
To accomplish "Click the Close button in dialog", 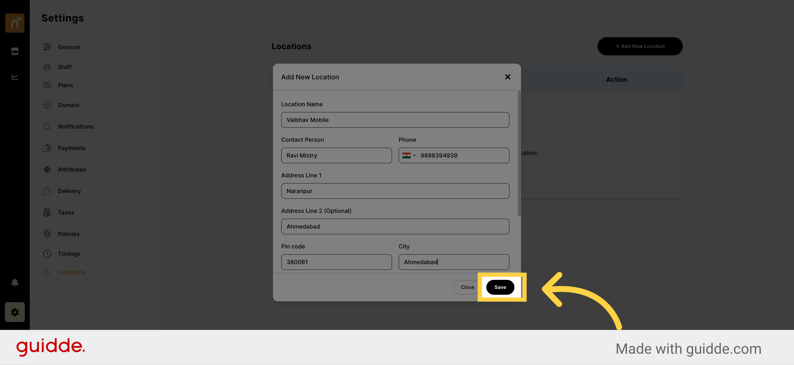I will pos(467,287).
